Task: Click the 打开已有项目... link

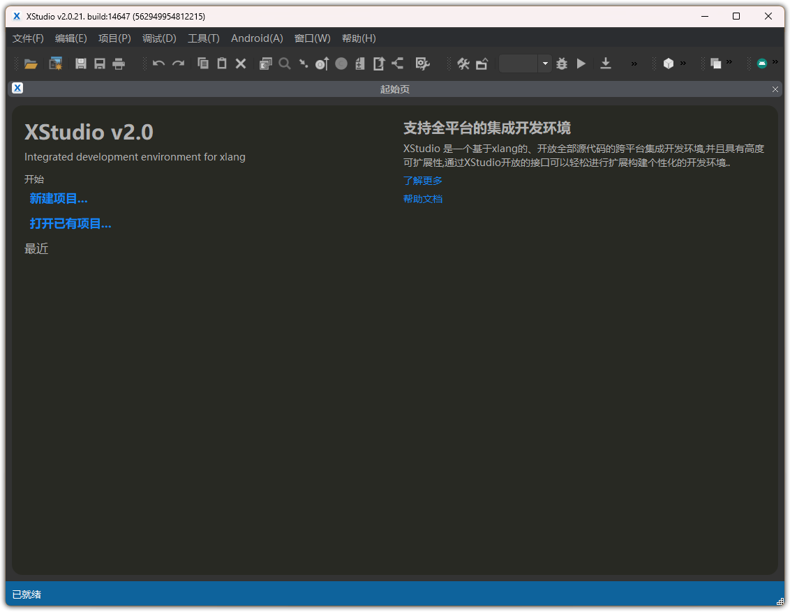Action: [70, 224]
